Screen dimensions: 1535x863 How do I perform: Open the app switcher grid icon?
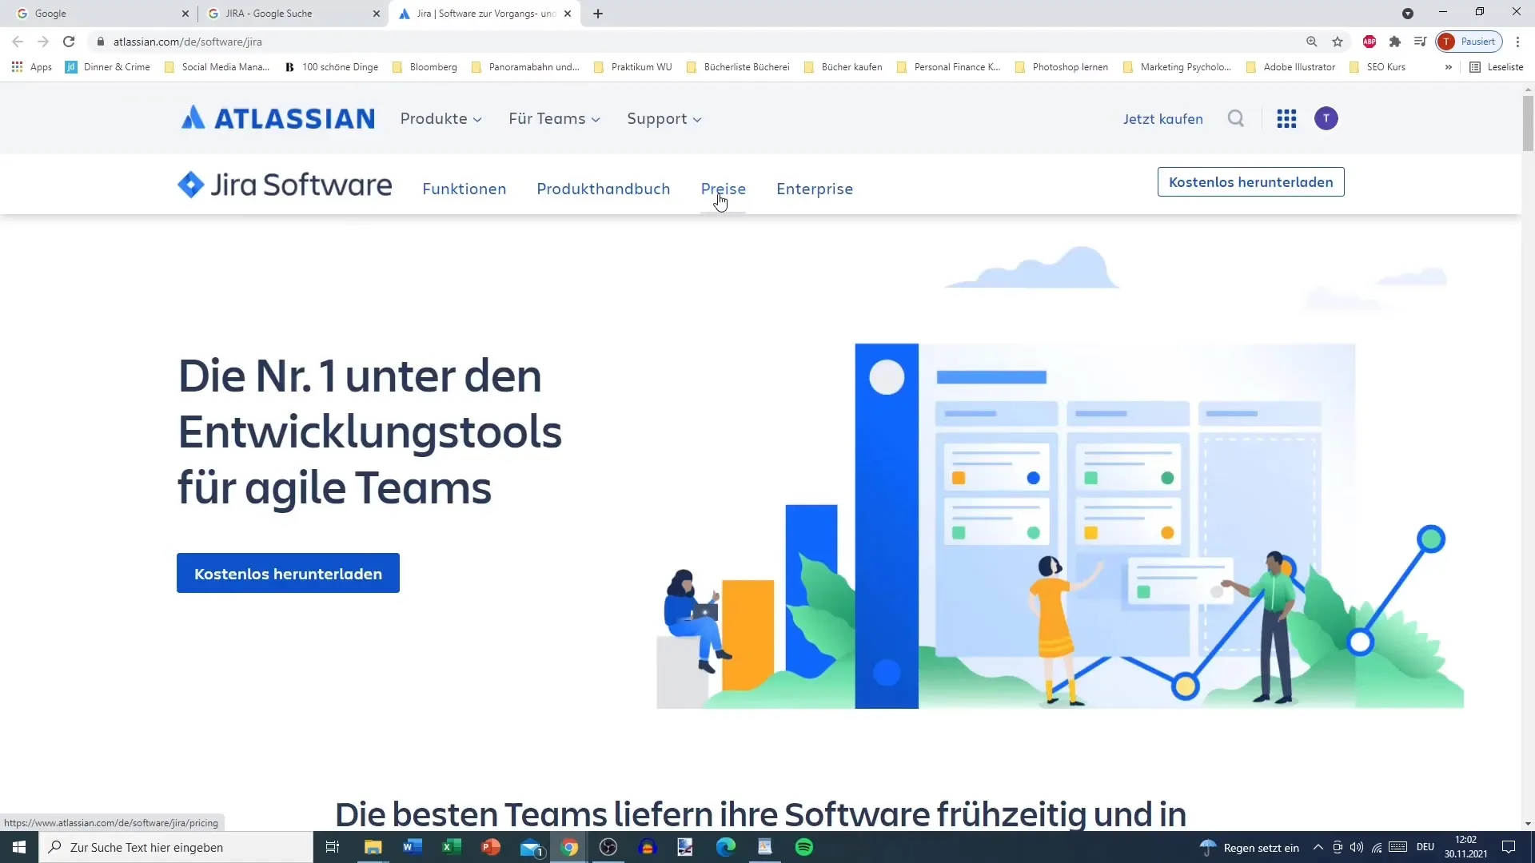1286,119
